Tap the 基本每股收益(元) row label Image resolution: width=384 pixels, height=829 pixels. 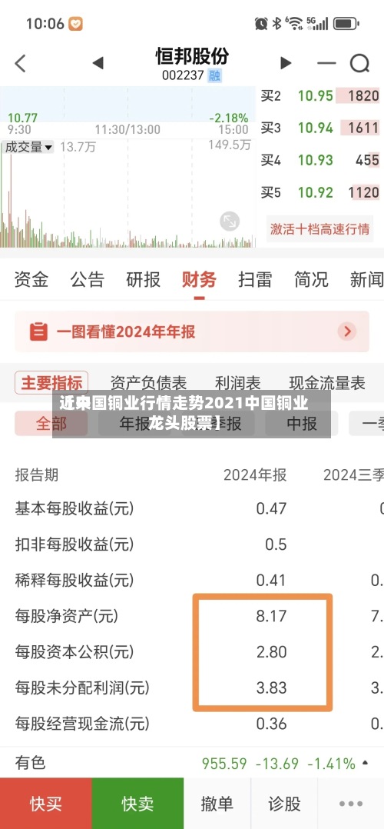[x=74, y=509]
